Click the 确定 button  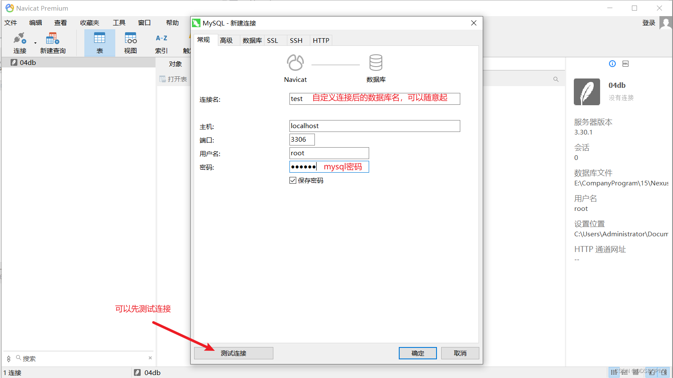[x=418, y=353]
